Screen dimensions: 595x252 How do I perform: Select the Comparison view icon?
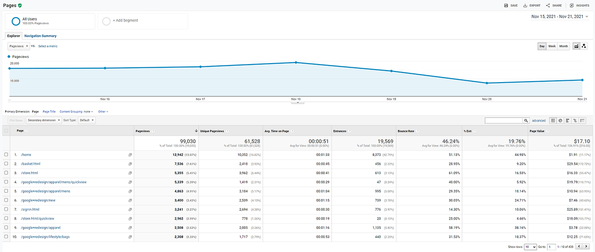click(575, 120)
